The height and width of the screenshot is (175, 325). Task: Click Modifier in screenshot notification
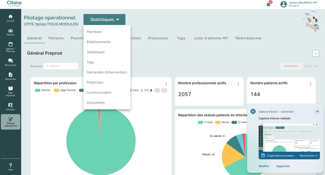coord(264,166)
